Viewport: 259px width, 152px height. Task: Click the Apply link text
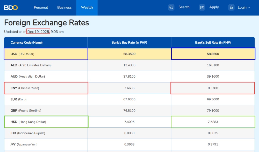tap(214, 7)
